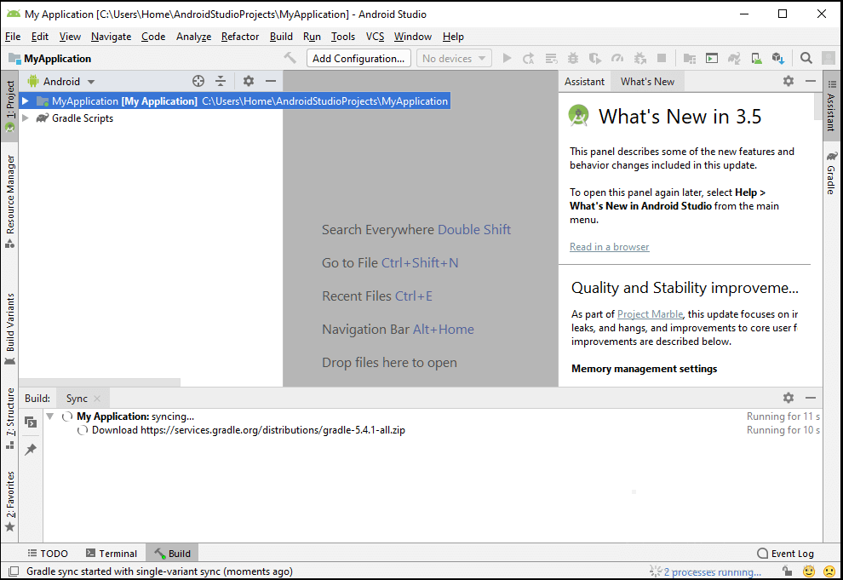843x580 pixels.
Task: Open the No devices dropdown
Action: point(454,58)
